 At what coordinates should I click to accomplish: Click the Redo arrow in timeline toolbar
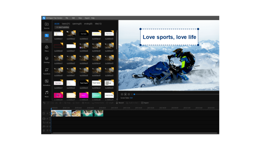click(48, 103)
